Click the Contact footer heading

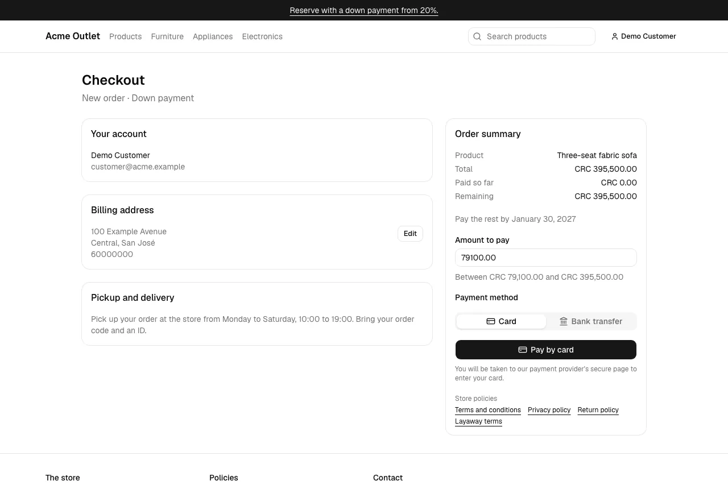click(388, 478)
